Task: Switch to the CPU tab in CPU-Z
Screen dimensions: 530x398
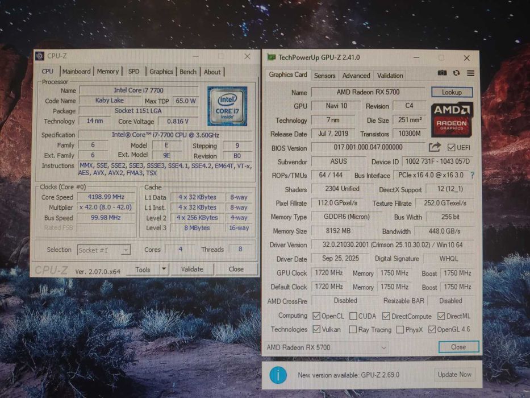Action: click(48, 72)
